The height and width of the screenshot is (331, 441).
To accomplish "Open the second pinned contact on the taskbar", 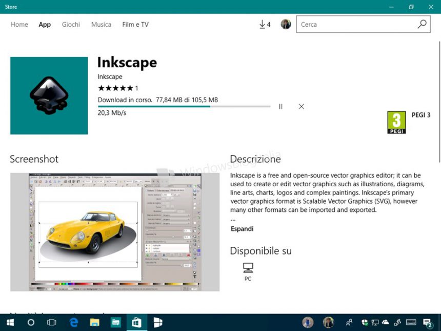I will coord(328,323).
